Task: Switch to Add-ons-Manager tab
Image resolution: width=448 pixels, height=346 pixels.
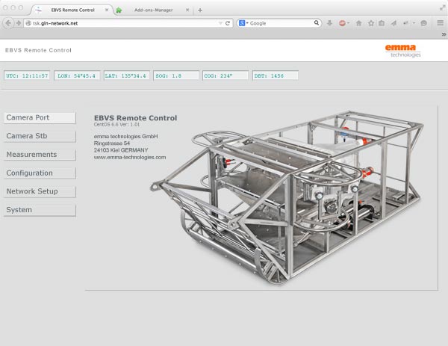Action: point(153,10)
